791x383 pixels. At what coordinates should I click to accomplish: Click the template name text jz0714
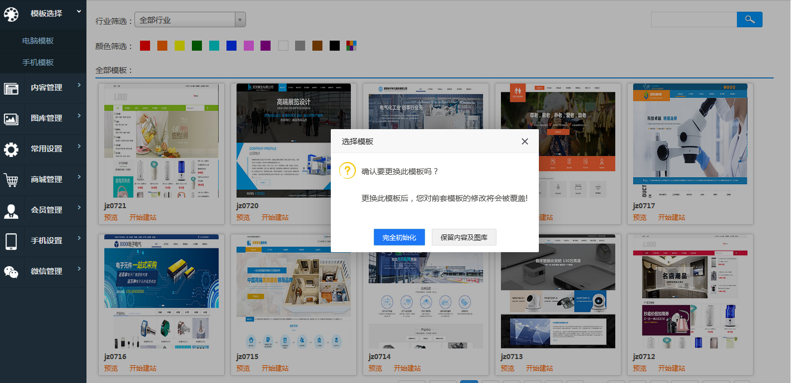(380, 356)
